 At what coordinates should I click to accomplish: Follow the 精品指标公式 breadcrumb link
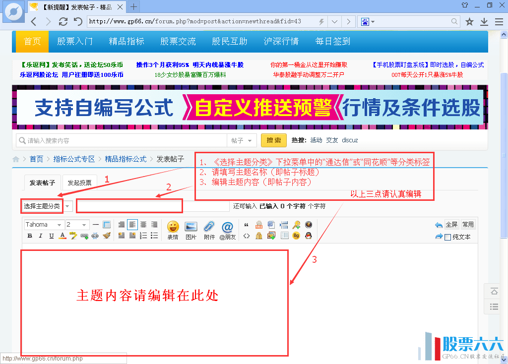point(126,159)
